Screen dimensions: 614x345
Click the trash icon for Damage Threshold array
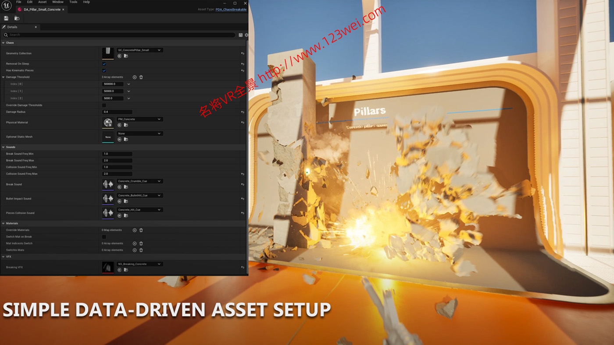point(141,77)
